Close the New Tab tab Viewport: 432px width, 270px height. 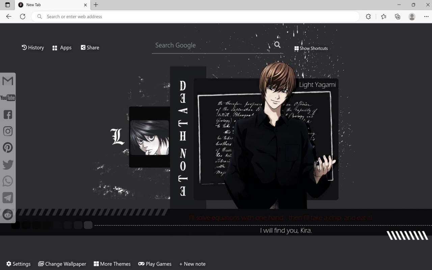85,5
